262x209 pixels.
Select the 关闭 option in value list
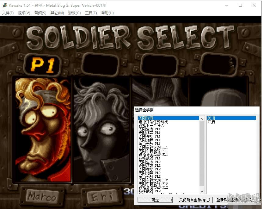[211, 118]
